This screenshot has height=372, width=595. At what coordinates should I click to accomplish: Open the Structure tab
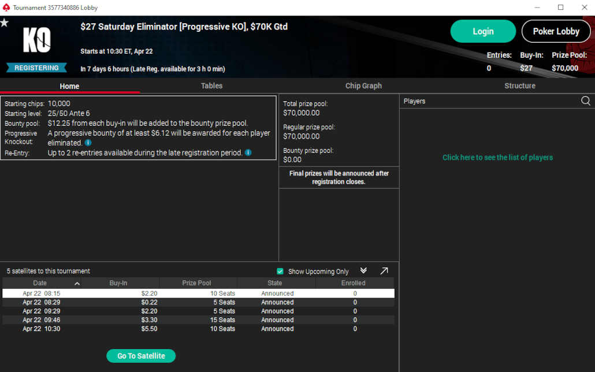[520, 86]
